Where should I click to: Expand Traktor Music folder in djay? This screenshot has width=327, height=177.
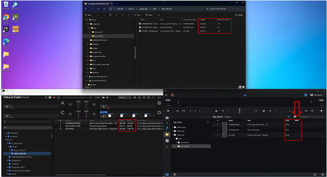coord(173,127)
